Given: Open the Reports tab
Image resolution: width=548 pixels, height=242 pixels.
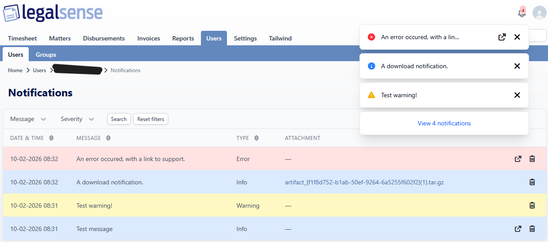Looking at the screenshot, I should point(183,38).
